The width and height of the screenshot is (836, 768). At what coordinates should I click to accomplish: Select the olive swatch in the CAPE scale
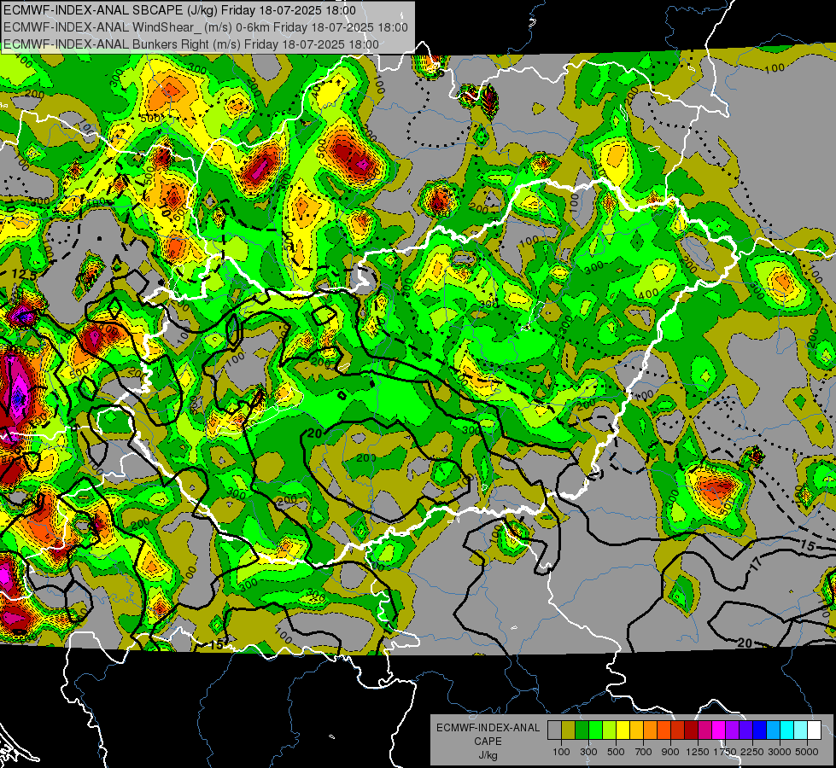coord(569,730)
